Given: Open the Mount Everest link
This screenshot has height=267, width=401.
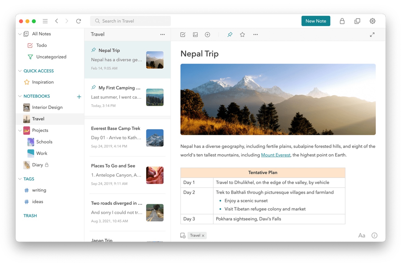Looking at the screenshot, I should 276,155.
